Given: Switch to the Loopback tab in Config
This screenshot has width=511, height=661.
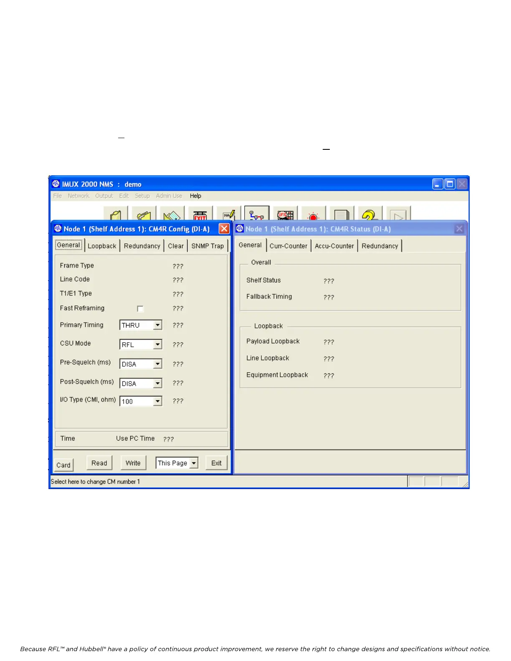Looking at the screenshot, I should [102, 246].
